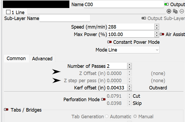185x122 pixels.
Task: Enable the Air Assist toggle
Action: (162, 34)
